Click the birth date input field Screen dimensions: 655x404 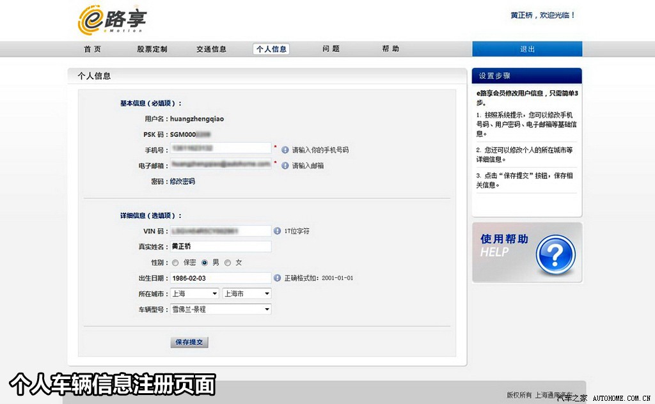pos(220,278)
